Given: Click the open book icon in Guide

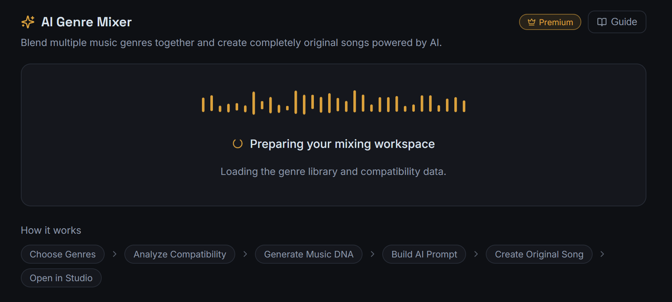Looking at the screenshot, I should [602, 22].
